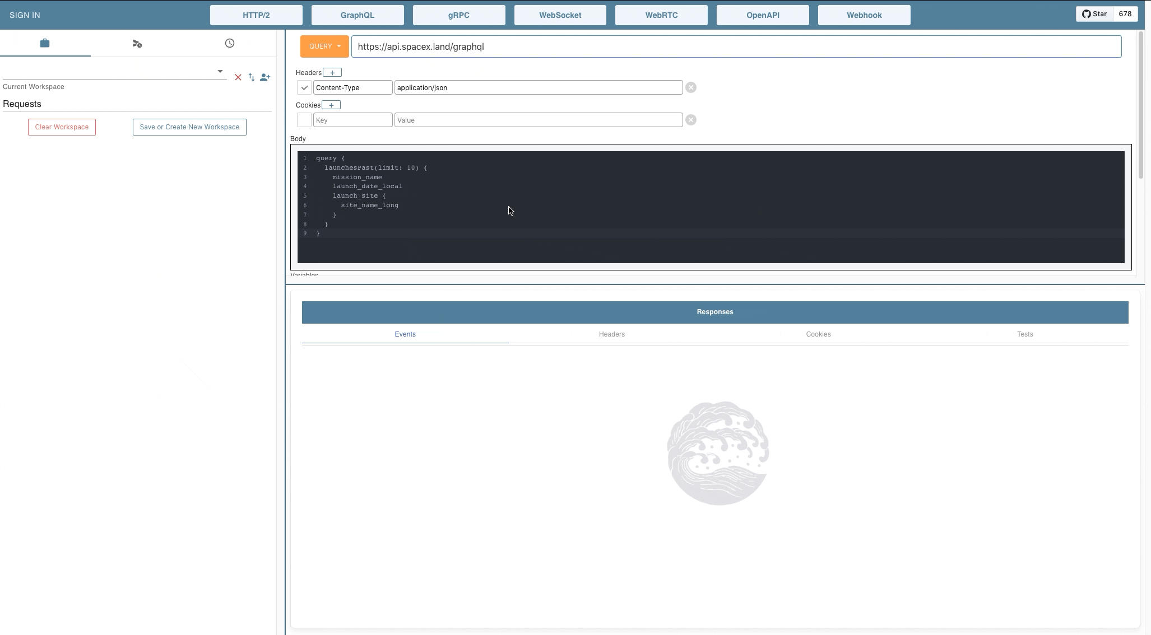The image size is (1151, 635).
Task: Open the QUERY method dropdown
Action: pos(324,46)
